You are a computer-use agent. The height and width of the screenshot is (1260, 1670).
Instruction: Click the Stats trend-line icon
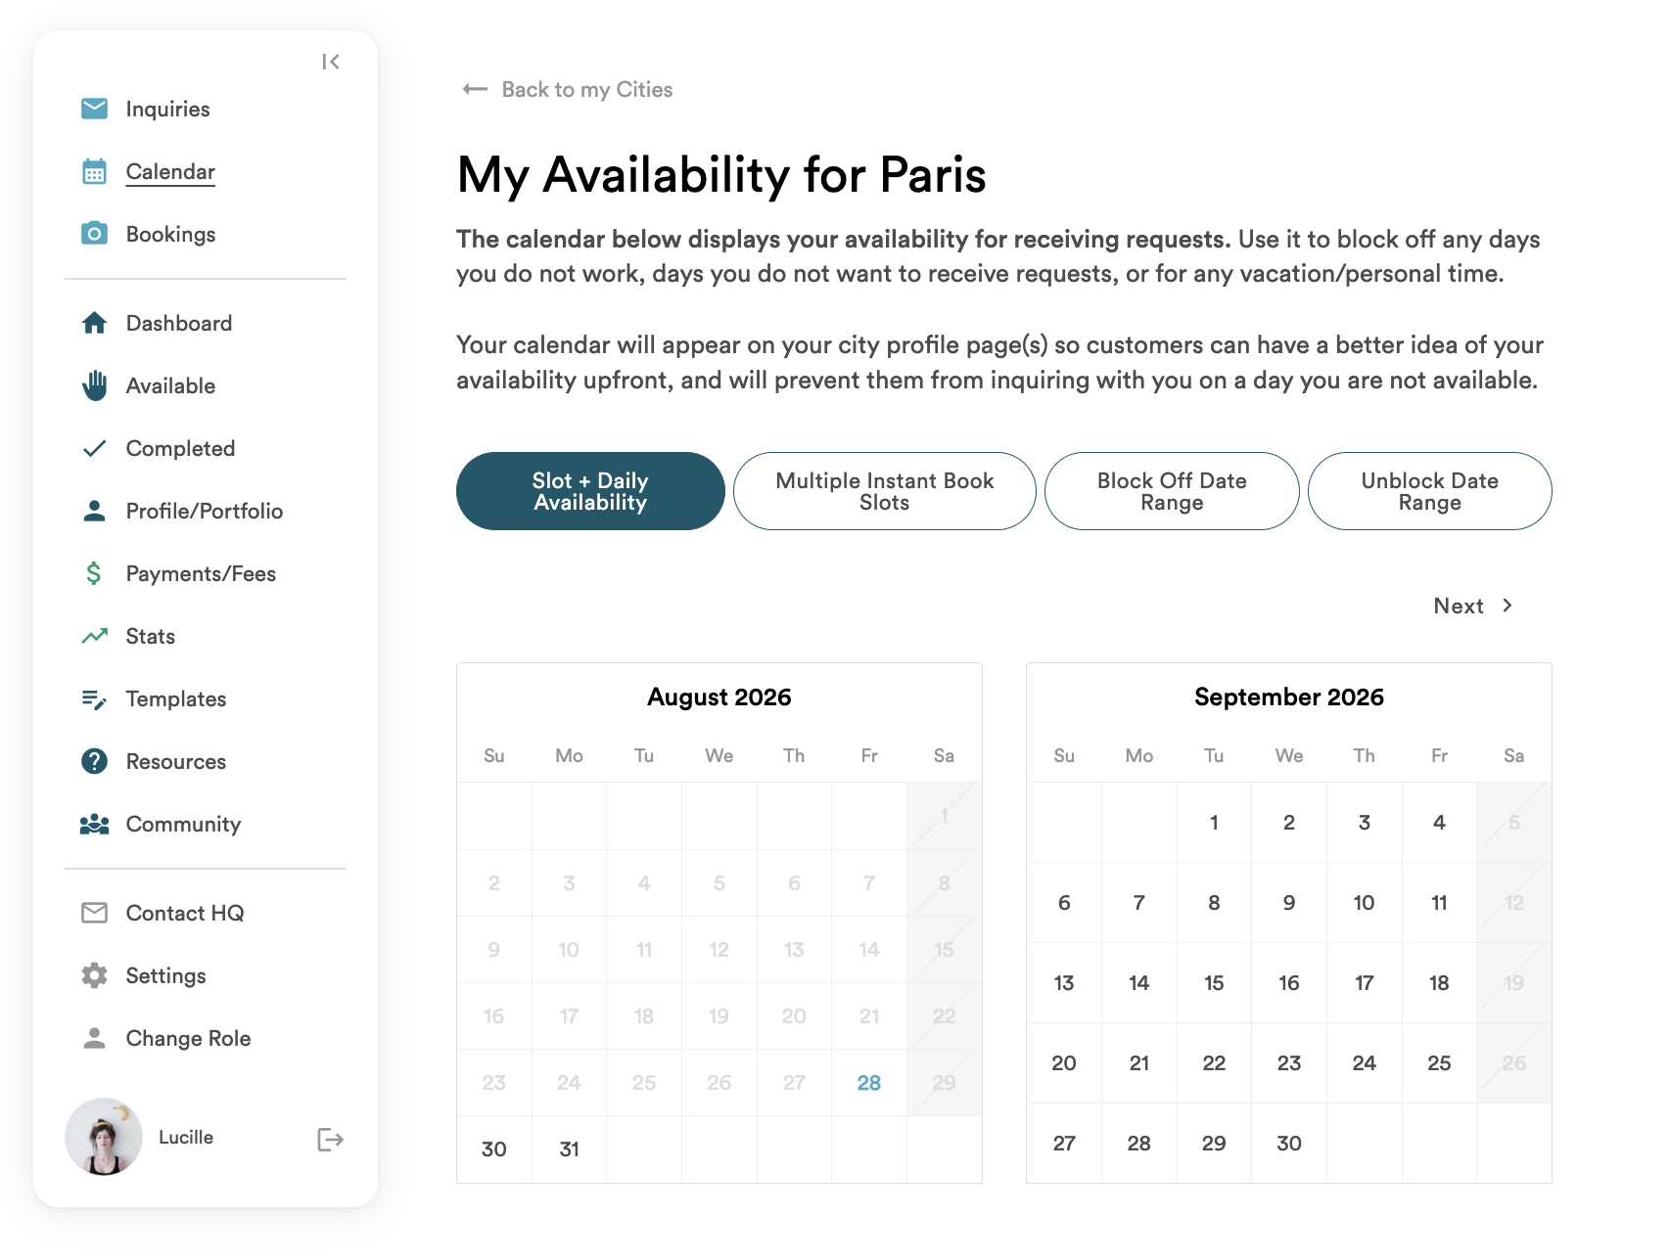coord(94,636)
